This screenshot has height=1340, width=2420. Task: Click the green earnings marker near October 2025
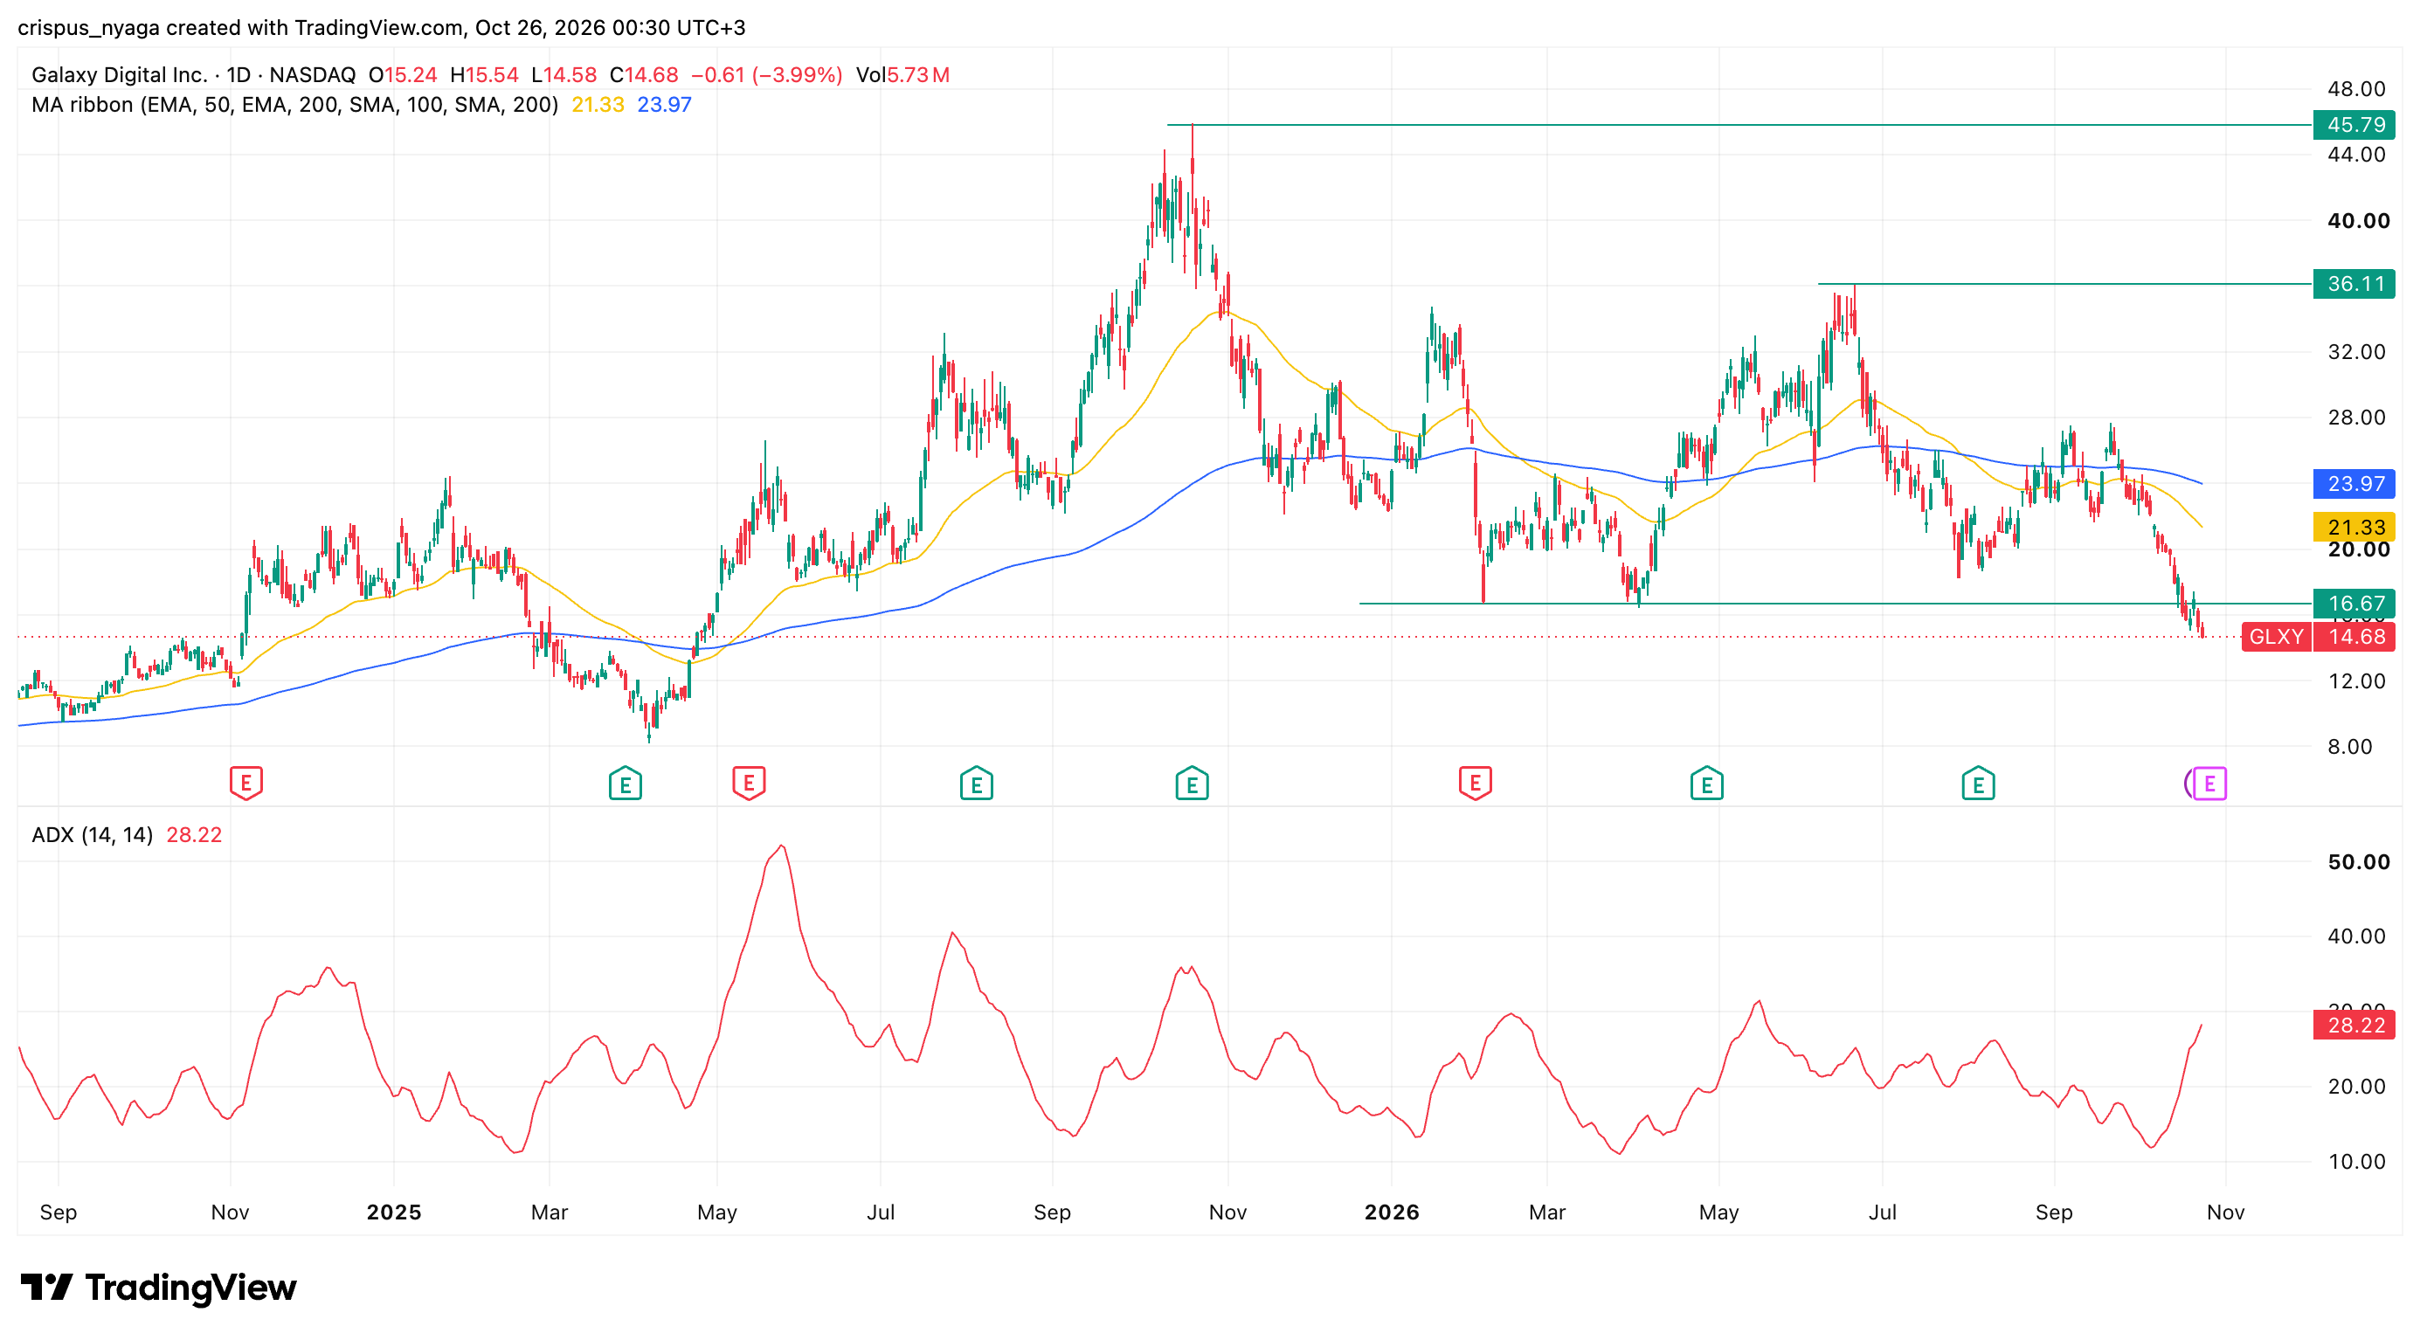(1191, 784)
